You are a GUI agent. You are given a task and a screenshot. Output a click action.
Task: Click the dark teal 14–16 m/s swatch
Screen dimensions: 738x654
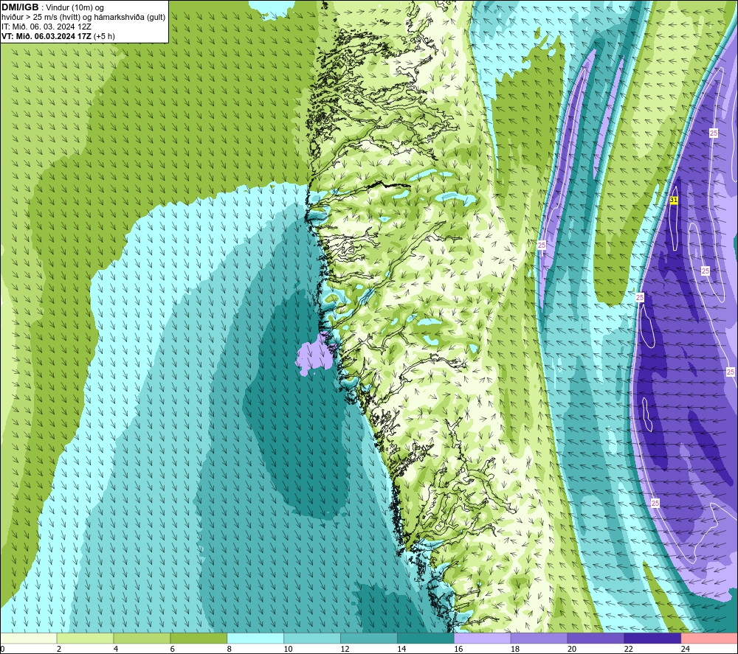[x=426, y=639]
